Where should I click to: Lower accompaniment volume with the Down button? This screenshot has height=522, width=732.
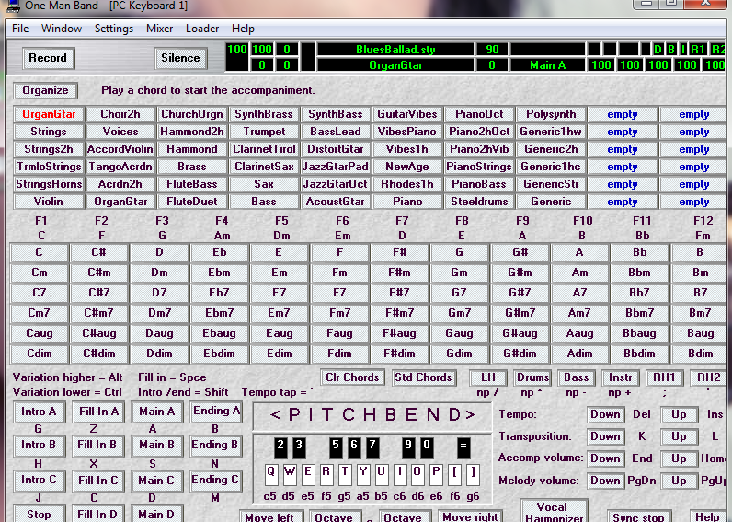605,458
